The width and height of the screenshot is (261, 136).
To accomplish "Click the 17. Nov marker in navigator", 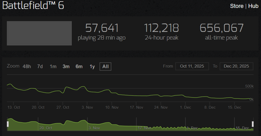I will [144, 128].
